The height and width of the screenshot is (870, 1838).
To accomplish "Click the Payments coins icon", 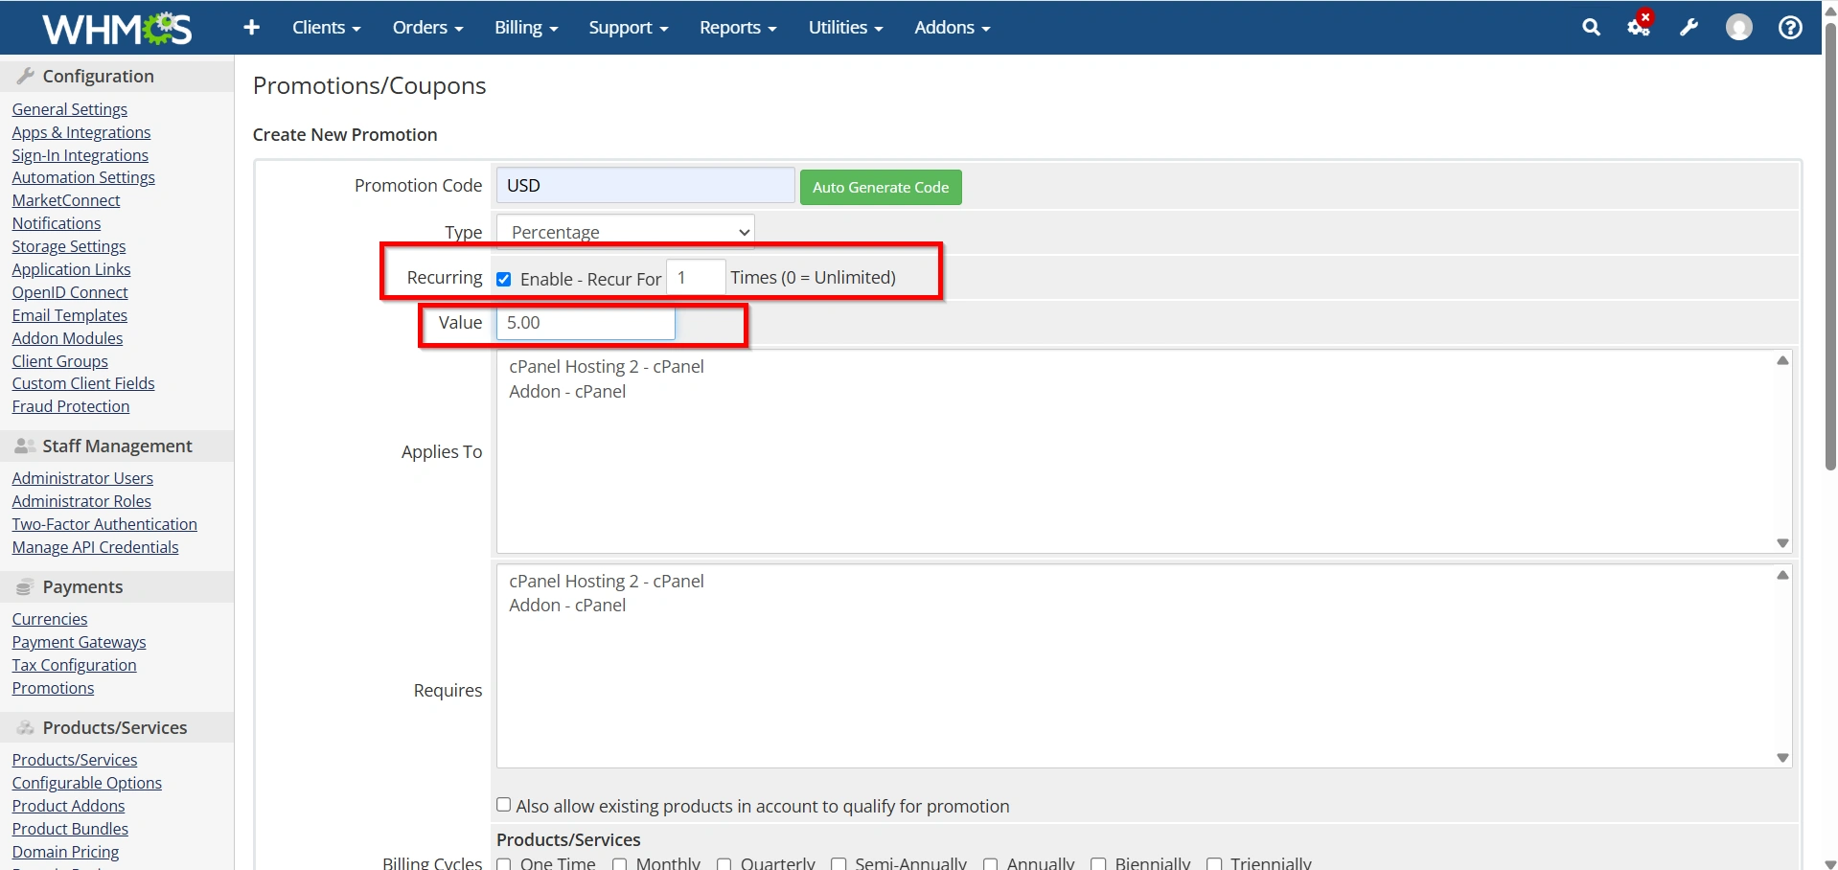I will point(25,586).
